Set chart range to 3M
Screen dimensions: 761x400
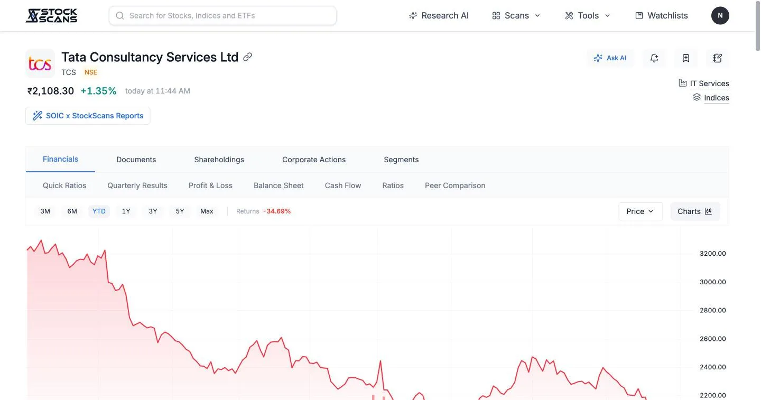pos(45,211)
